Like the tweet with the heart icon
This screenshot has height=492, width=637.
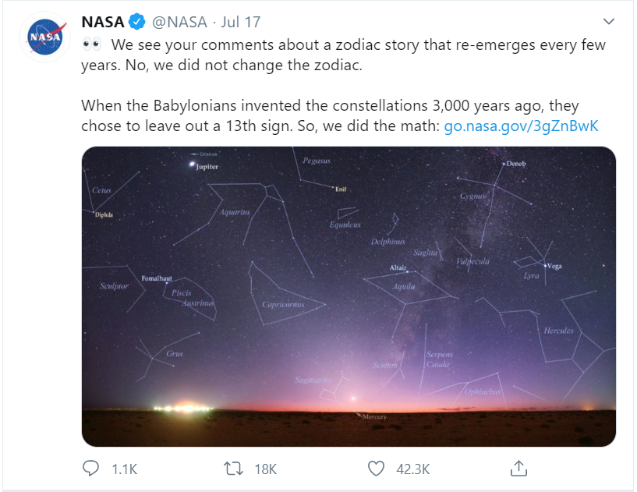[376, 469]
